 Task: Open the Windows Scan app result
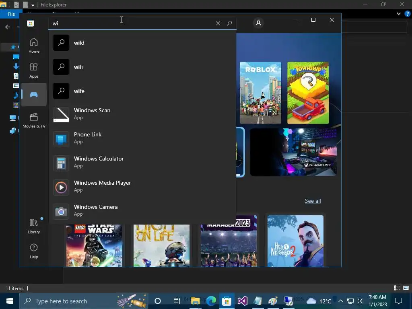142,114
